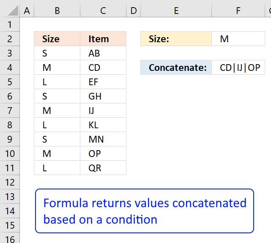271x243 pixels.
Task: Select column F header
Action: [238, 11]
